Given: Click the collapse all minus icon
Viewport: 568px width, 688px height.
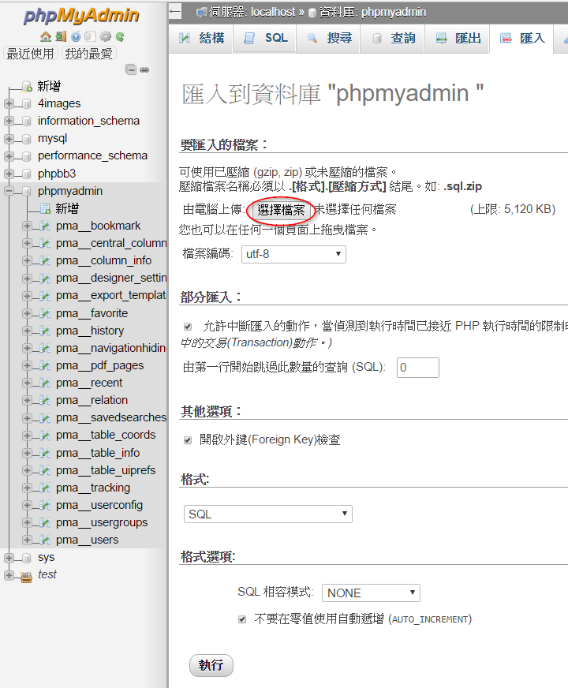Looking at the screenshot, I should point(132,69).
